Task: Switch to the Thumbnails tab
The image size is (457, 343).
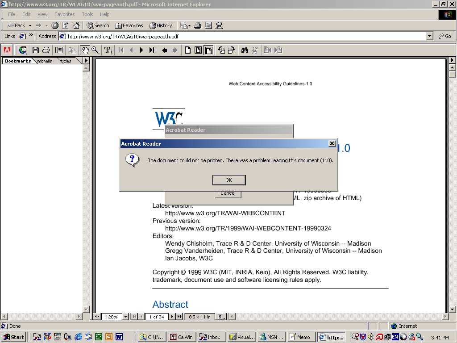Action: (44, 61)
